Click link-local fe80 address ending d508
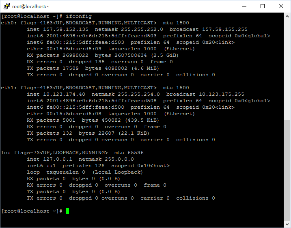The width and height of the screenshot is (291, 228). click(85, 107)
